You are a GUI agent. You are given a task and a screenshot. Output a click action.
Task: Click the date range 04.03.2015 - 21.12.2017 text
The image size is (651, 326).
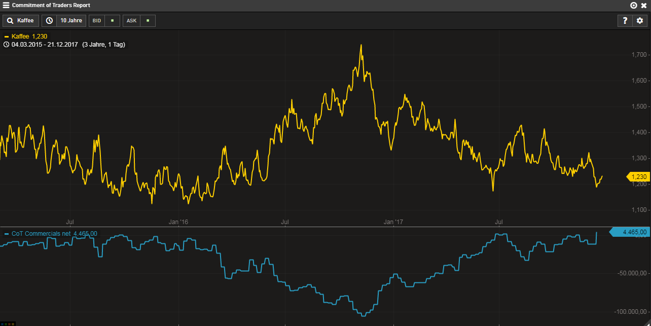45,45
